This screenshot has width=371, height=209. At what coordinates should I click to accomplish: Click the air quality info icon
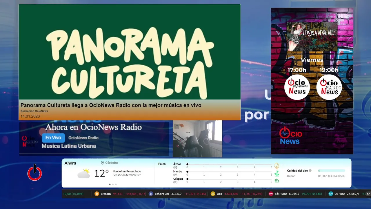(310, 171)
